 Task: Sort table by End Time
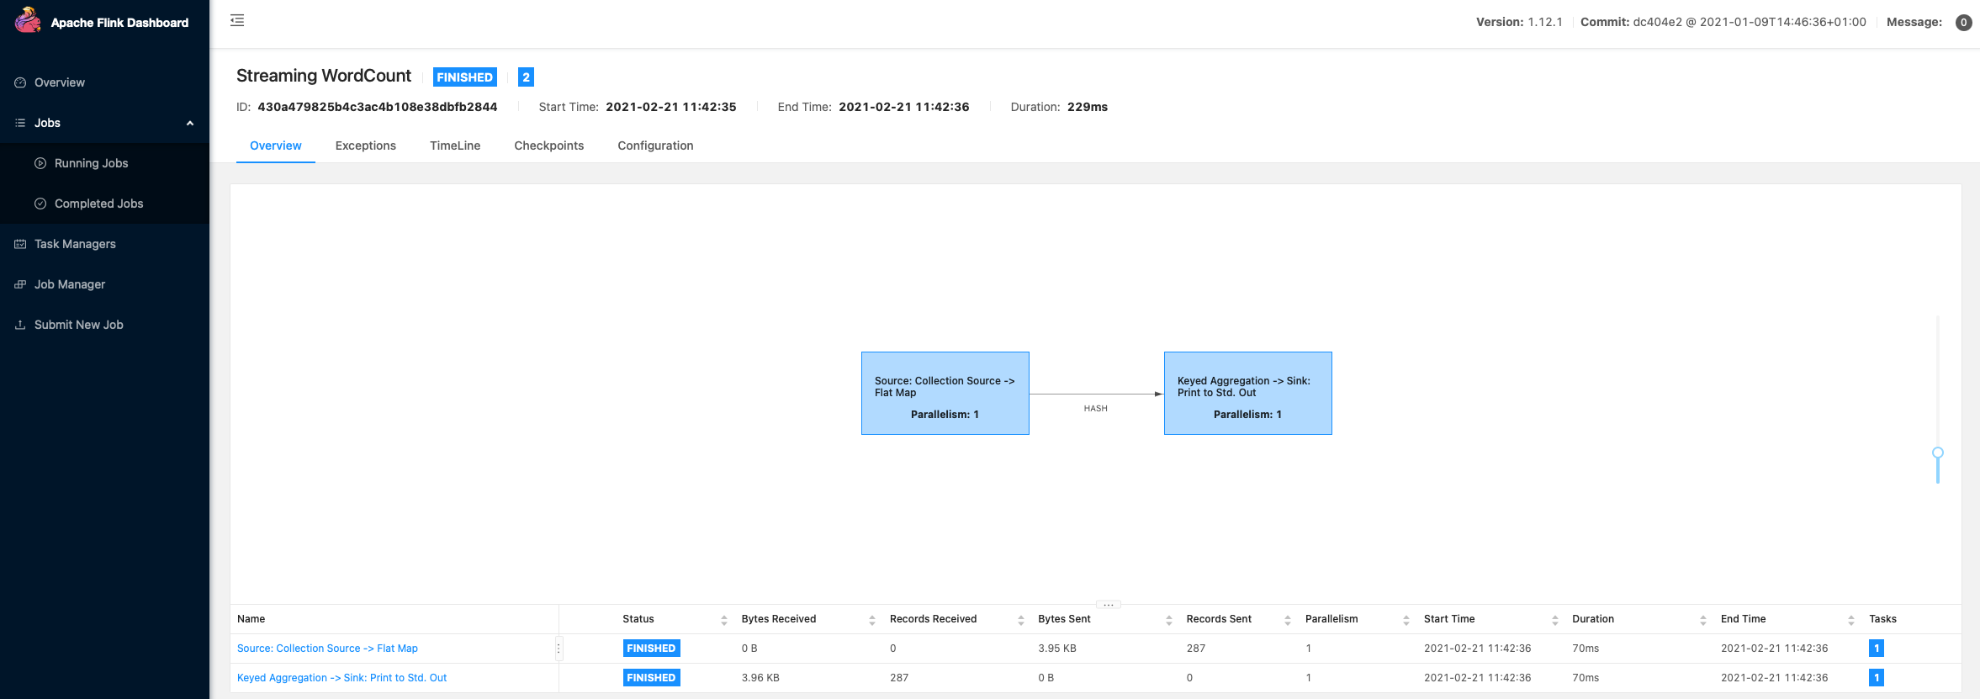click(1850, 620)
